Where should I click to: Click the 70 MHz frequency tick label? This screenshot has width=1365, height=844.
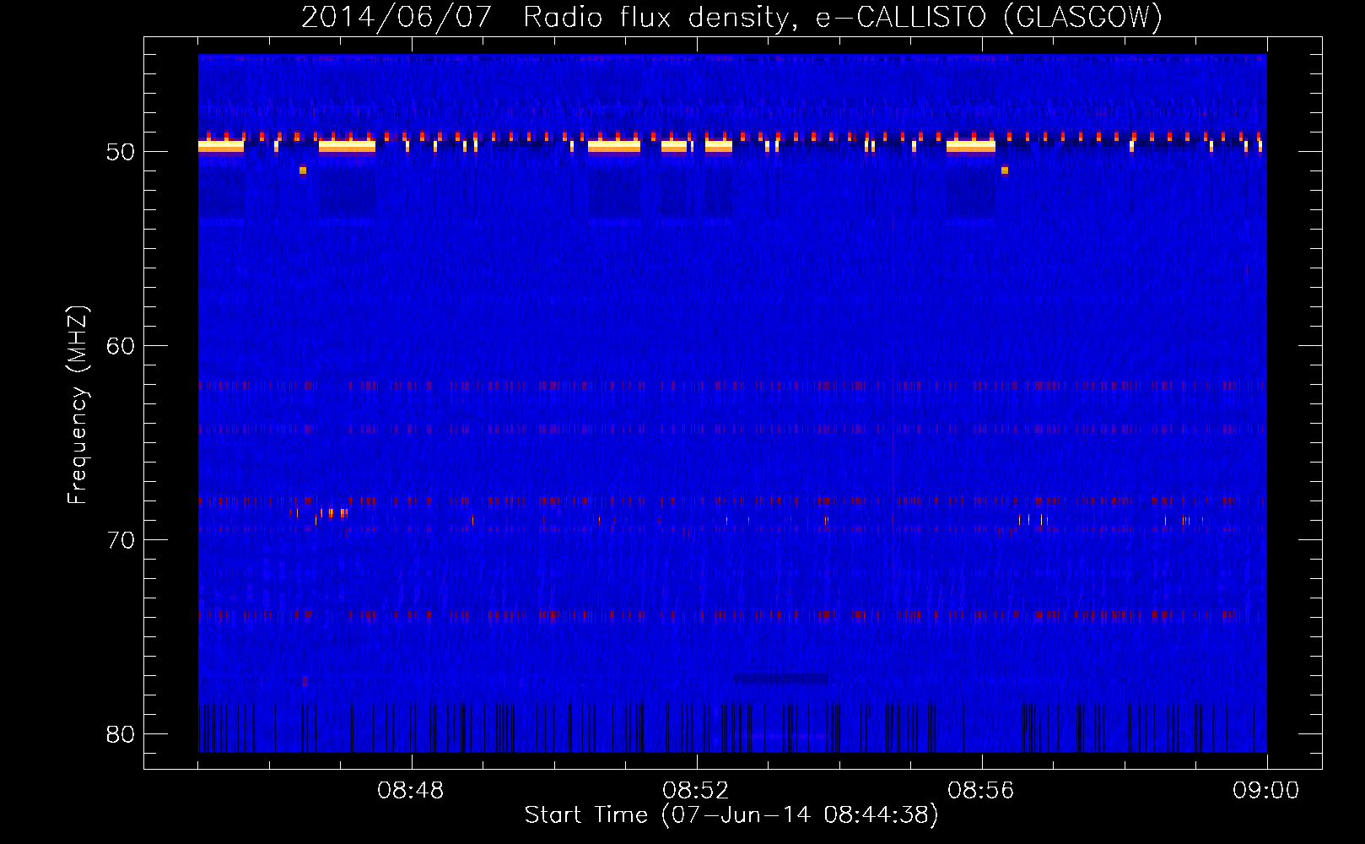121,540
